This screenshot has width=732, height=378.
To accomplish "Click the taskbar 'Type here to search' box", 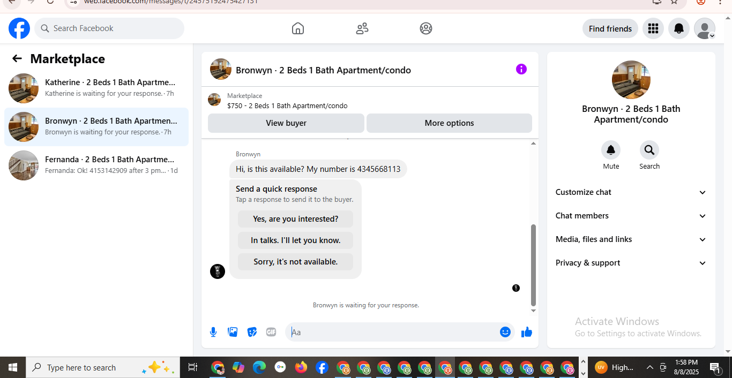I will tap(103, 367).
